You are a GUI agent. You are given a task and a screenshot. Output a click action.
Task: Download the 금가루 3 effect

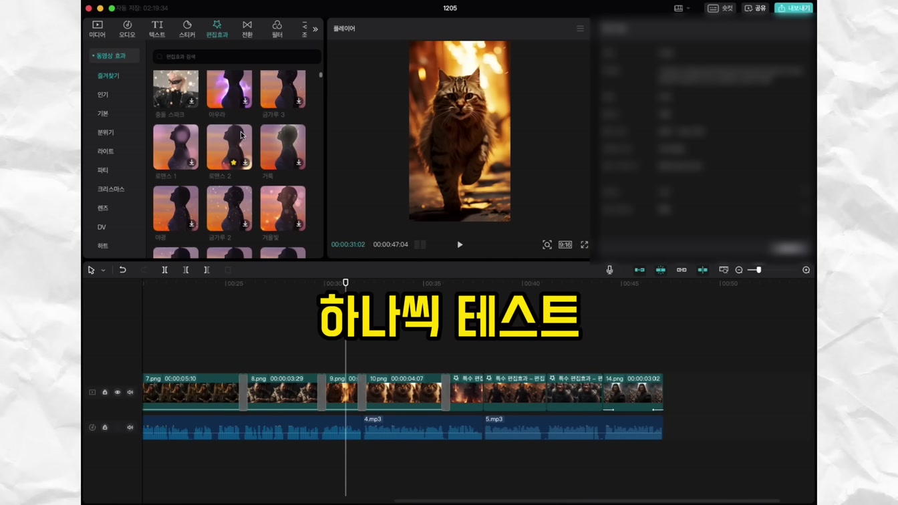tap(299, 102)
